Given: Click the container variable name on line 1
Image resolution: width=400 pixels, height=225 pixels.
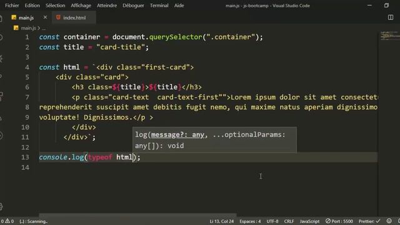Looking at the screenshot, I should click(82, 37).
